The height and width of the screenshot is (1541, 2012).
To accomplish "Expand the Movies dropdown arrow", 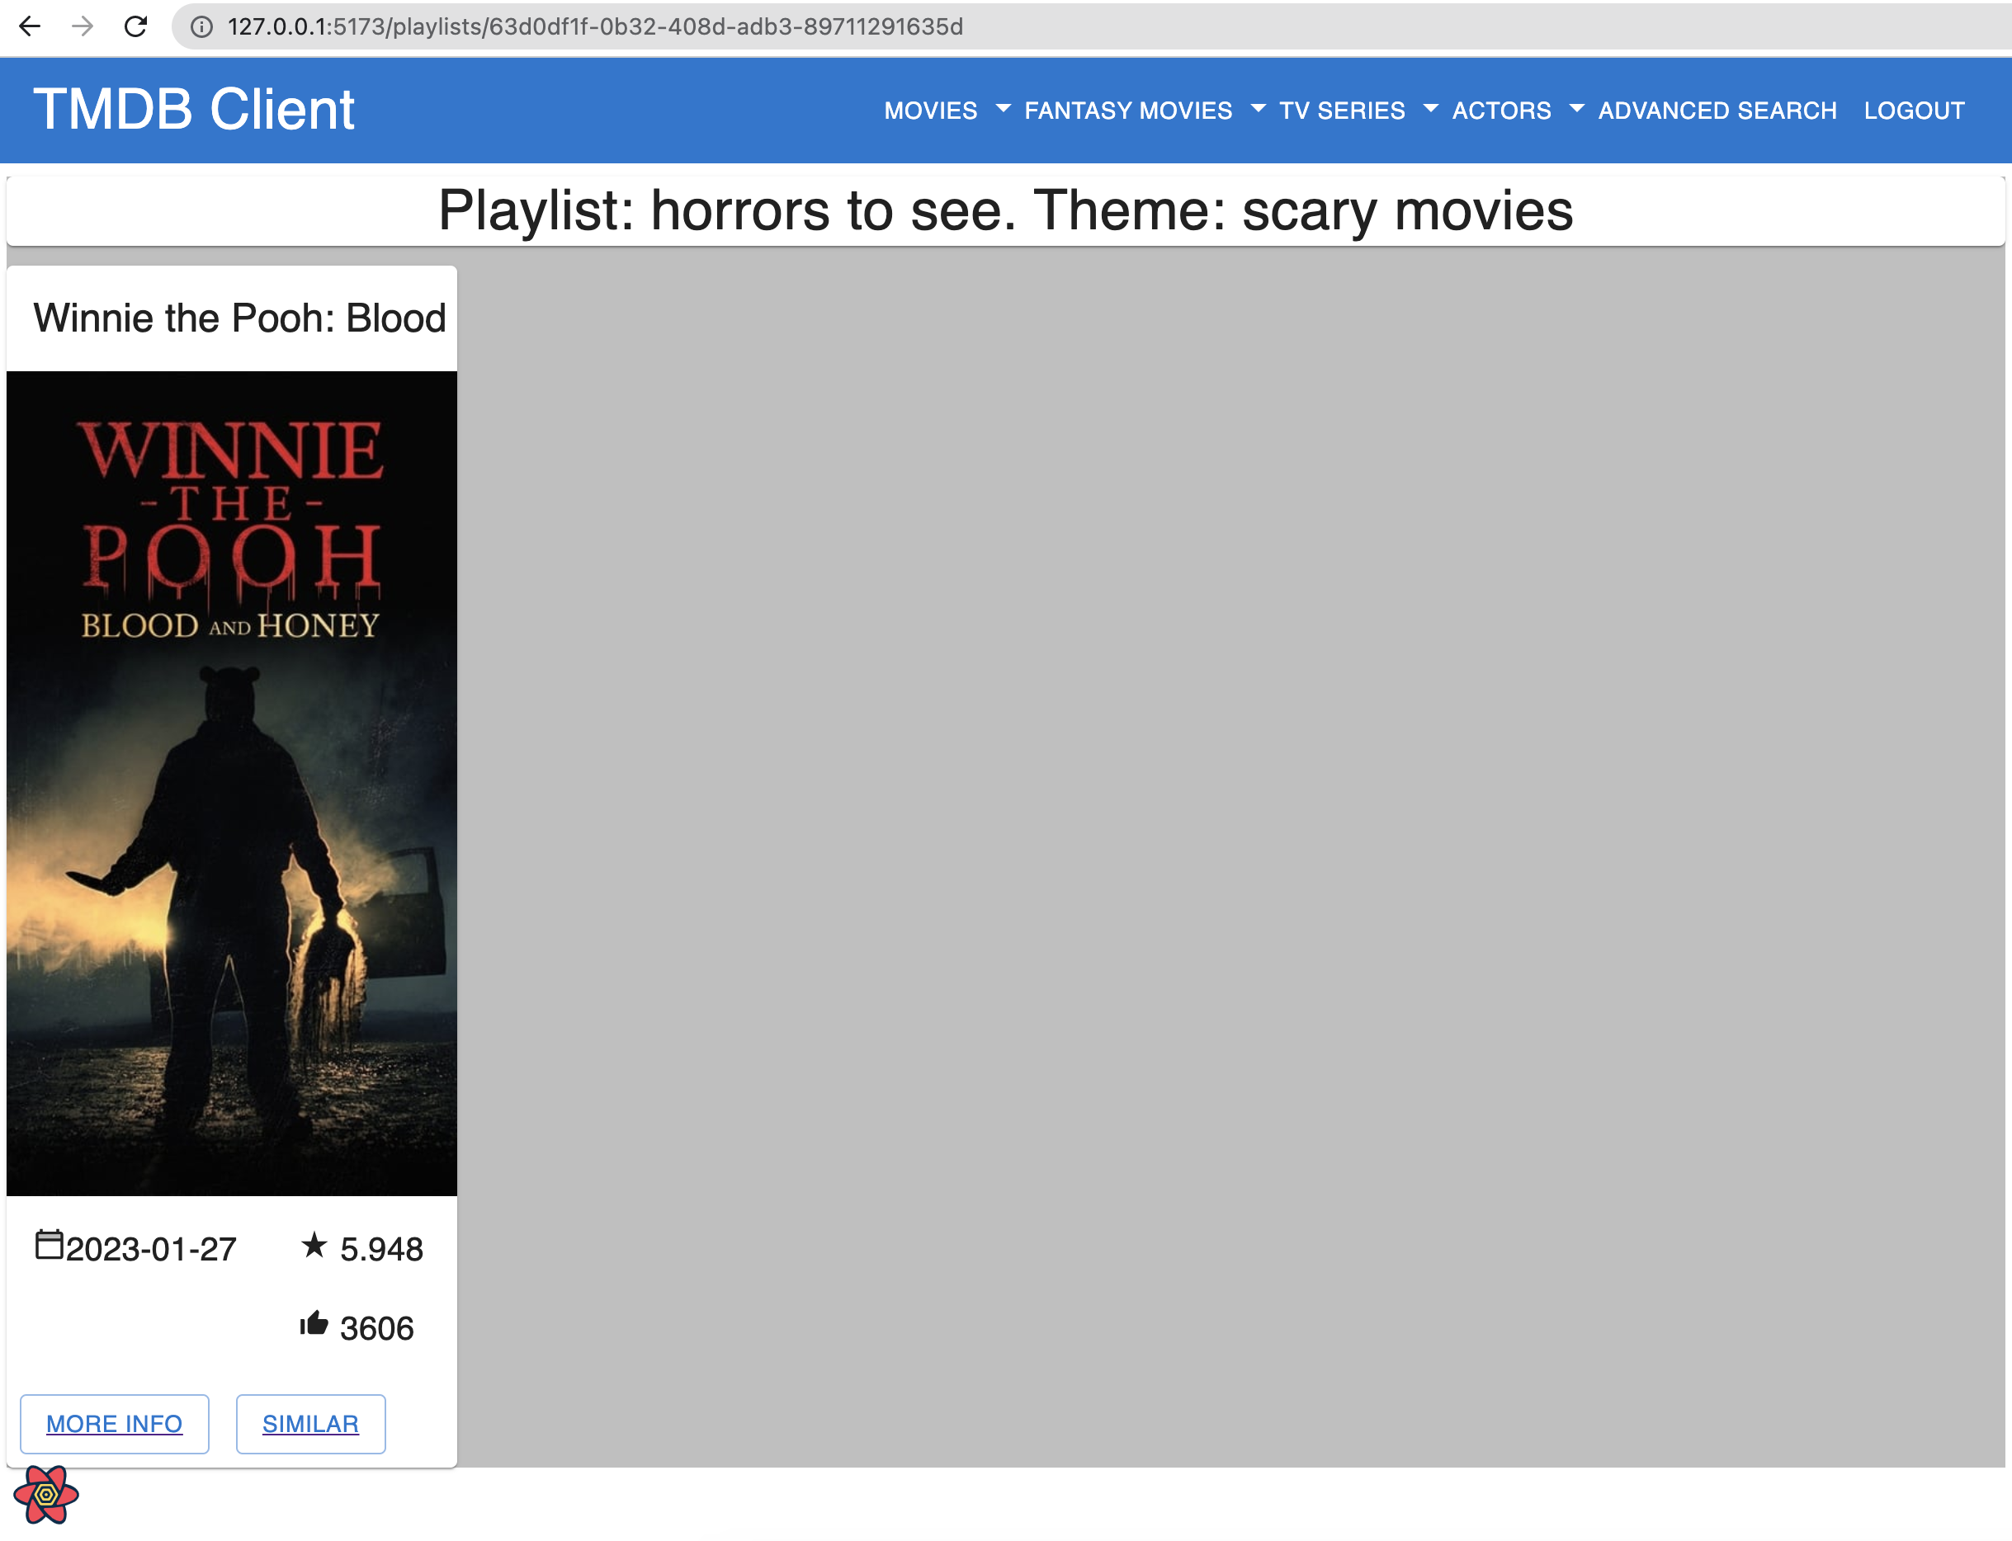I will [x=1003, y=109].
